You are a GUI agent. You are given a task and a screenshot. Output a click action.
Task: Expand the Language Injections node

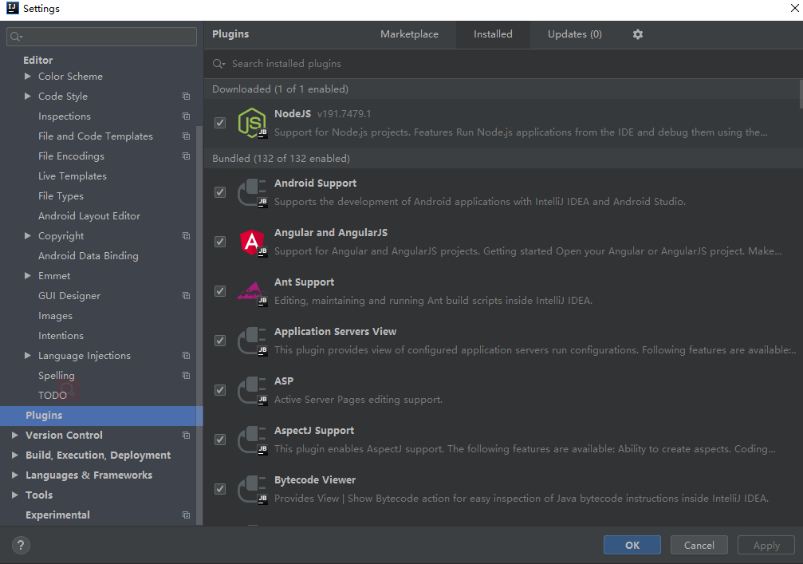[28, 356]
